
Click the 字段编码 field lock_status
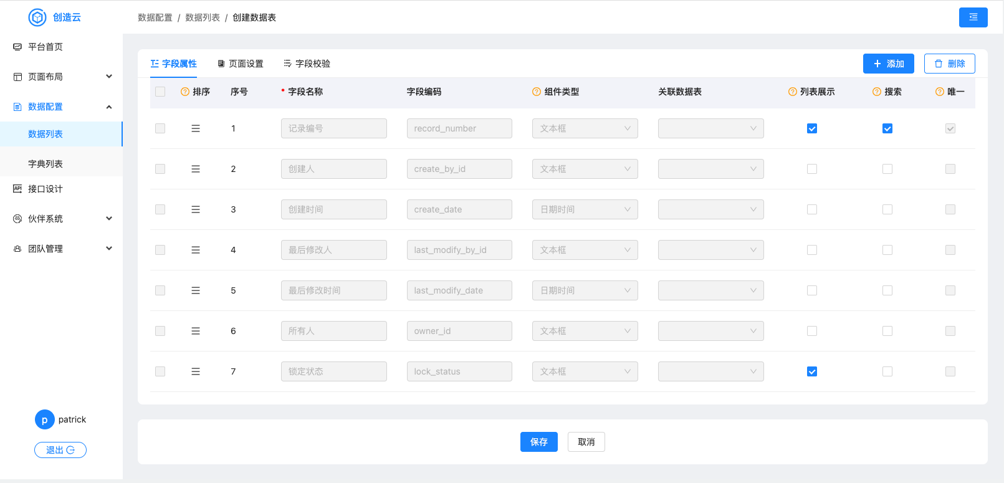[459, 371]
